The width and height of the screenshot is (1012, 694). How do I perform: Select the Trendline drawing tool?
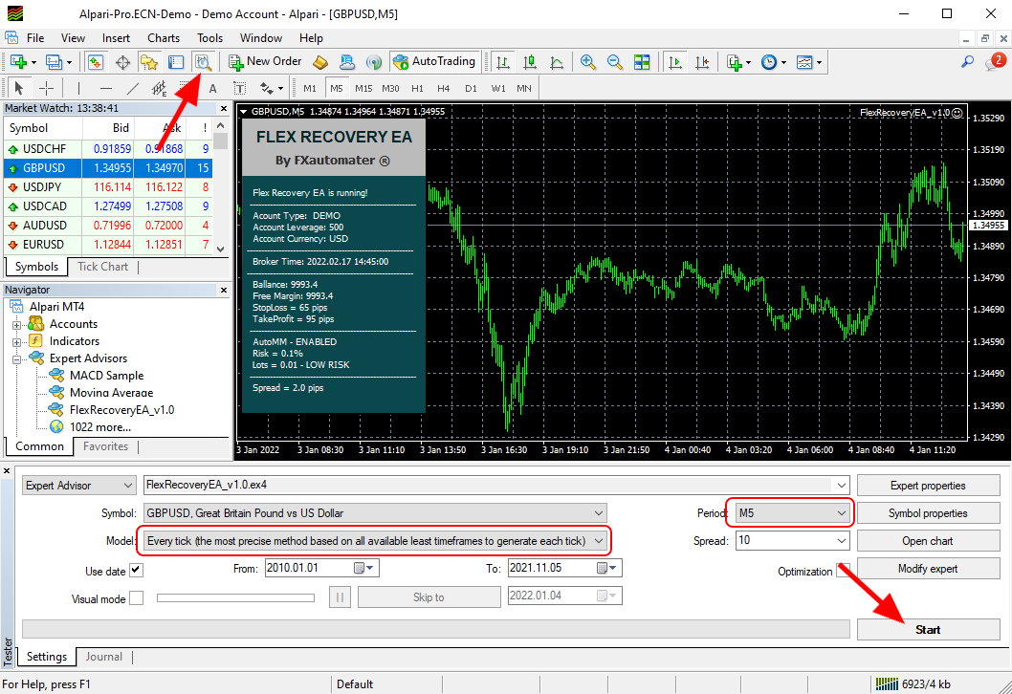(x=132, y=88)
